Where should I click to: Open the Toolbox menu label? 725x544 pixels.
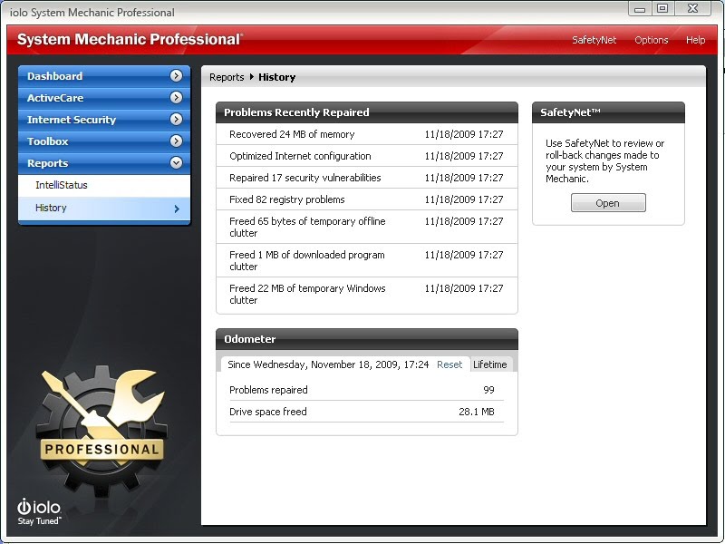tap(48, 141)
